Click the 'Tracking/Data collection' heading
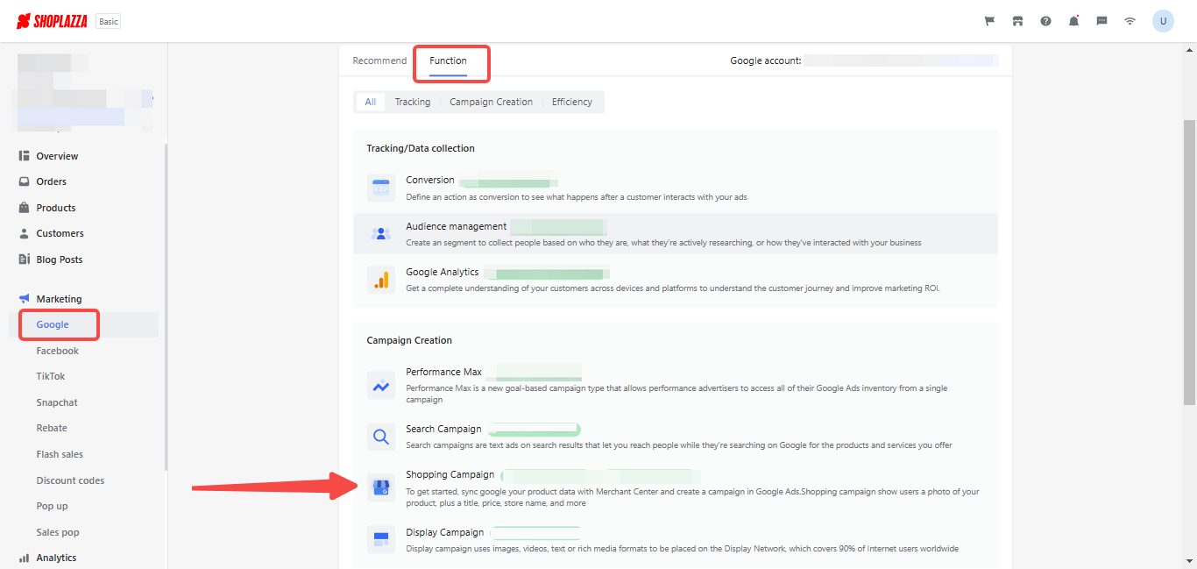1197x569 pixels. tap(421, 148)
